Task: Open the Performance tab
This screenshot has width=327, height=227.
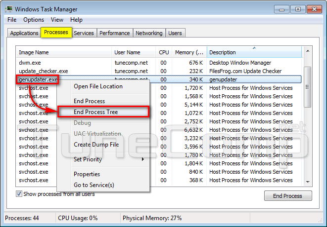Action: pyautogui.click(x=114, y=33)
